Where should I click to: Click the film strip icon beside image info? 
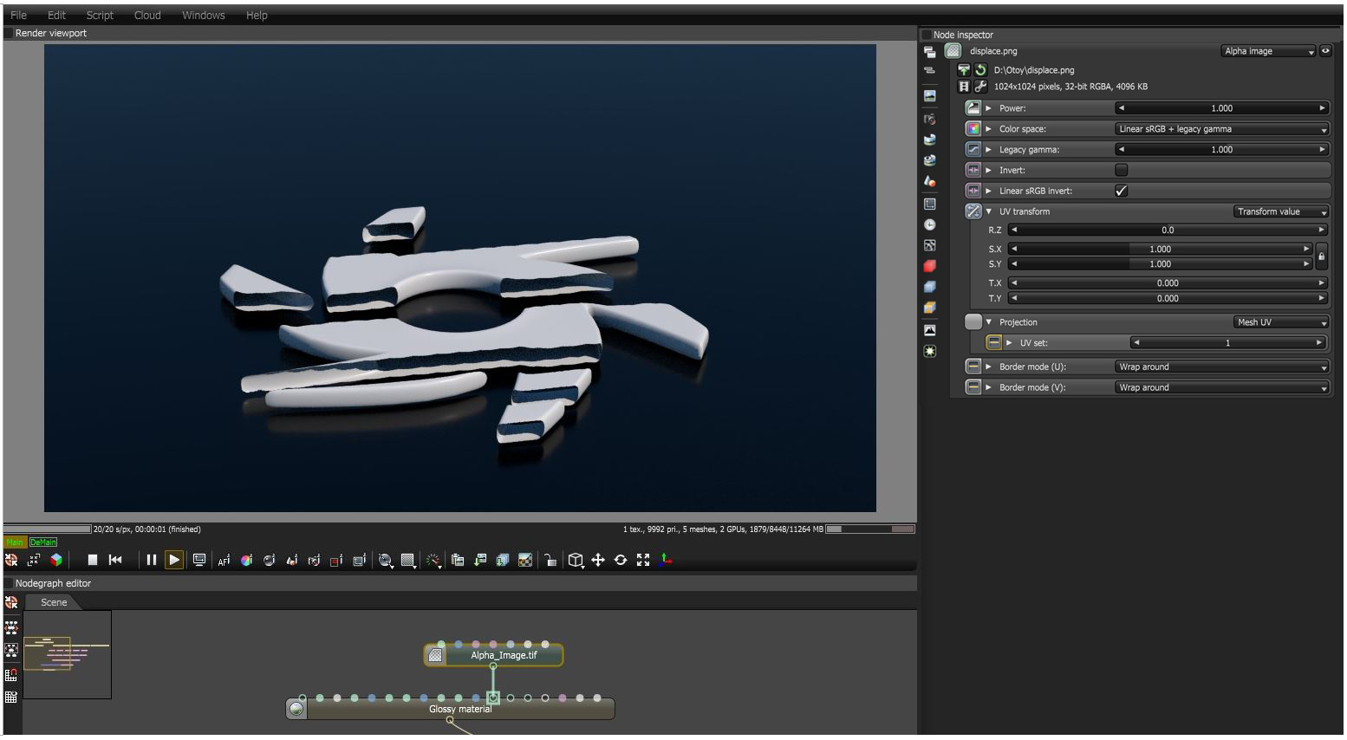click(x=964, y=87)
